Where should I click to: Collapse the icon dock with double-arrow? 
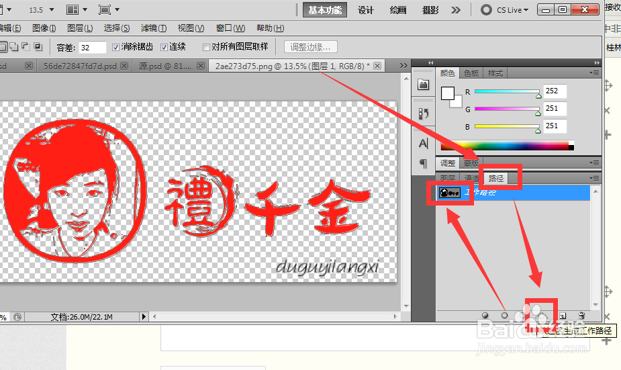[430, 62]
